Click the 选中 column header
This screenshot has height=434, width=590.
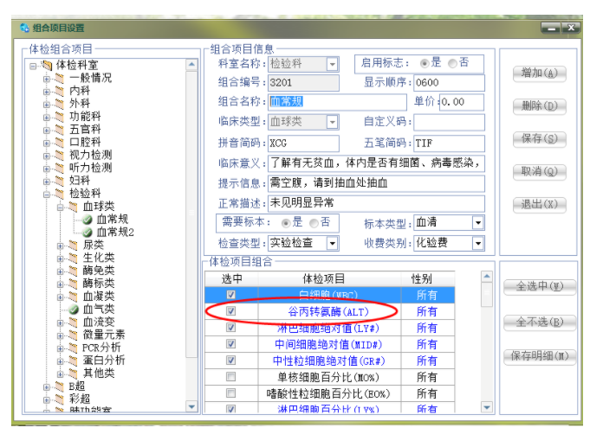[232, 279]
